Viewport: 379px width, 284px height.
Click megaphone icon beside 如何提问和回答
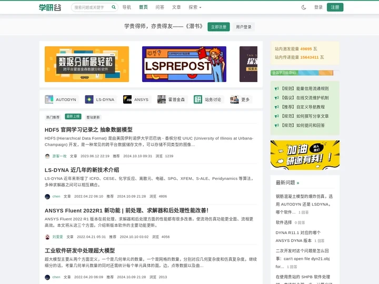pos(277,125)
